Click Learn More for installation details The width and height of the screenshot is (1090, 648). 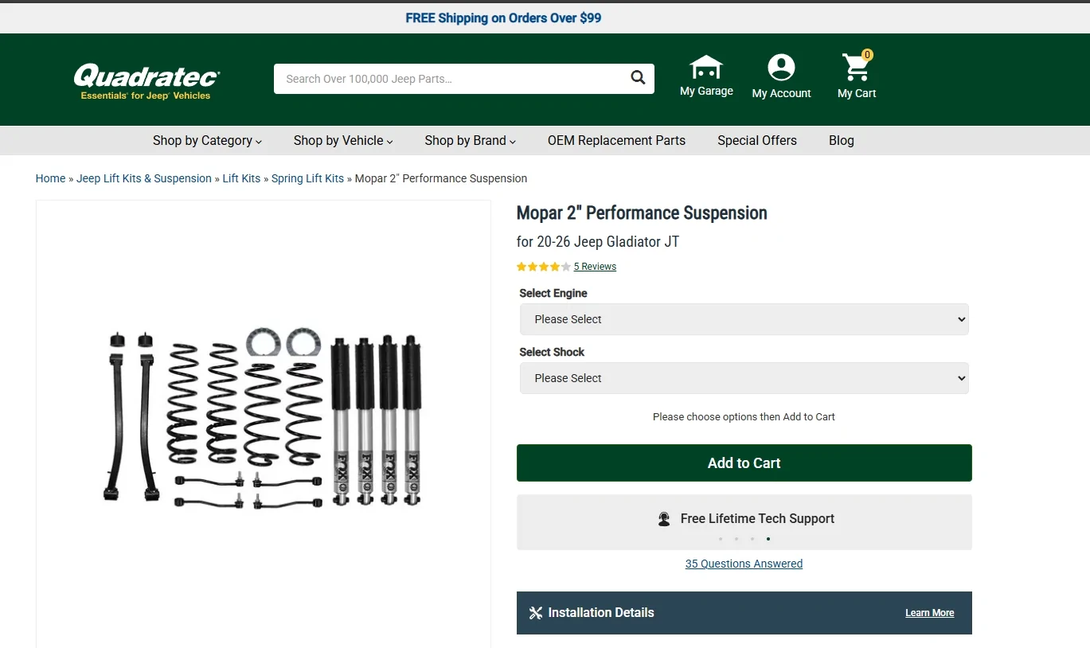click(930, 613)
